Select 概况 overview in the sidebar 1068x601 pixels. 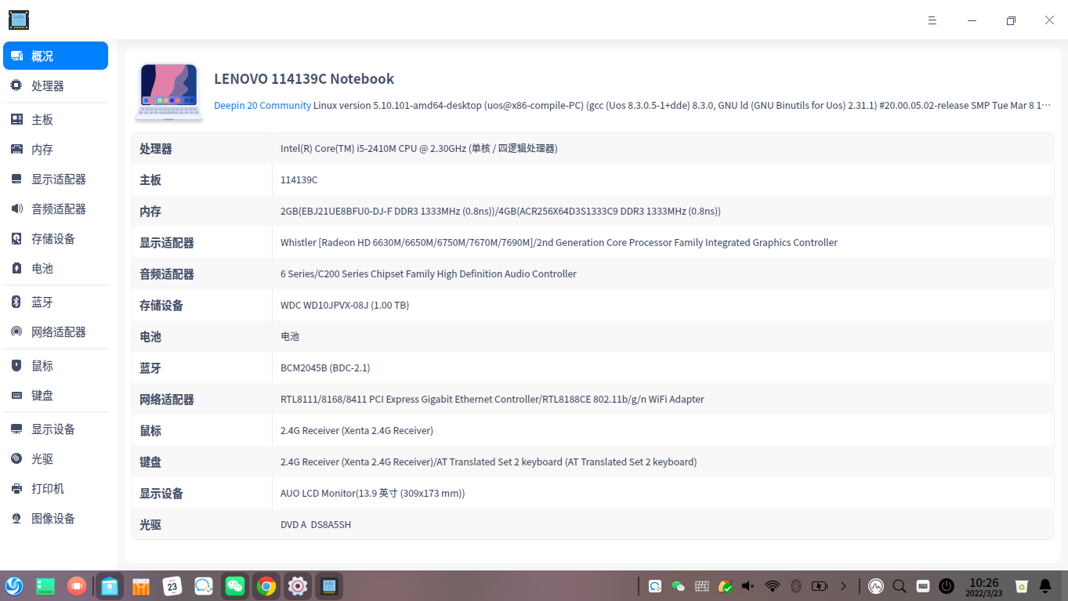(56, 56)
